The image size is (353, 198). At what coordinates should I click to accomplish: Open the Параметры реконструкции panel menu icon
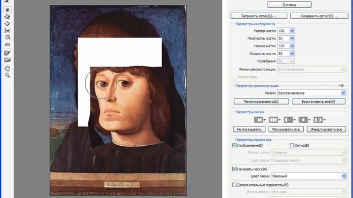point(341,86)
